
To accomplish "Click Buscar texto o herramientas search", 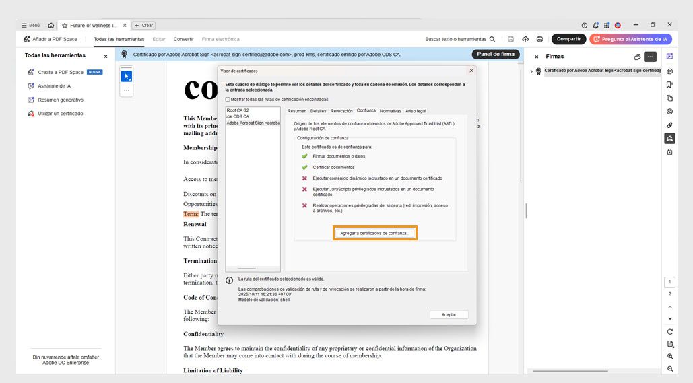I will coord(460,39).
